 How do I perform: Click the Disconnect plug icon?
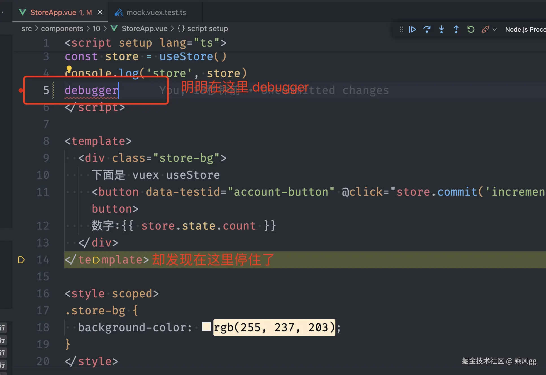485,29
